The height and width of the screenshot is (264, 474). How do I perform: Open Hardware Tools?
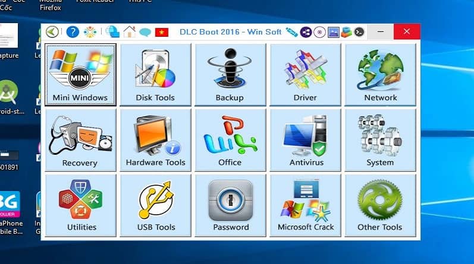155,140
